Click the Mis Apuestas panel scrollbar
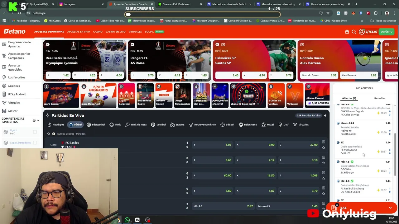Viewport: 399px width, 224px height. pos(395,154)
